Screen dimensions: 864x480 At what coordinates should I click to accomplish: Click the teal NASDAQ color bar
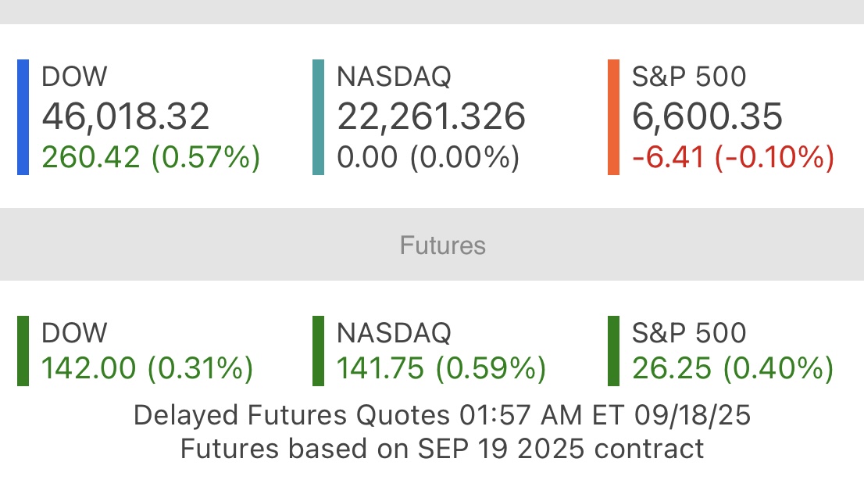coord(318,117)
